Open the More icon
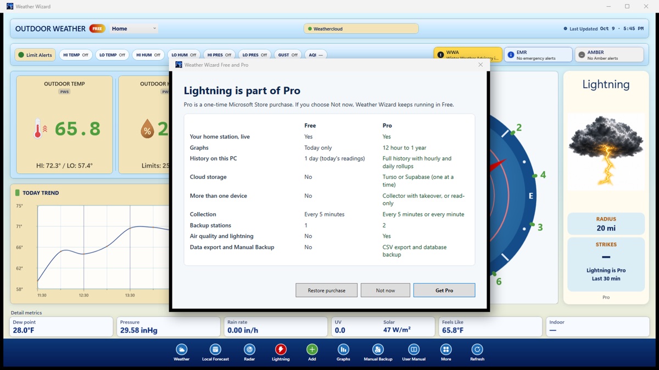Viewport: 659px width, 370px height. 446,349
